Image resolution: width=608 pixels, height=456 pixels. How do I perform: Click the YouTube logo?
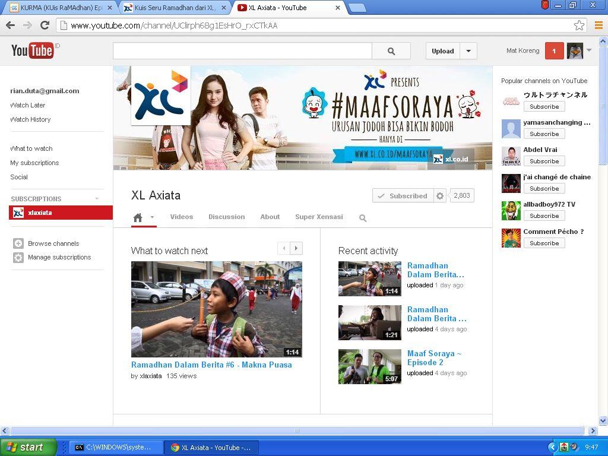tap(33, 50)
